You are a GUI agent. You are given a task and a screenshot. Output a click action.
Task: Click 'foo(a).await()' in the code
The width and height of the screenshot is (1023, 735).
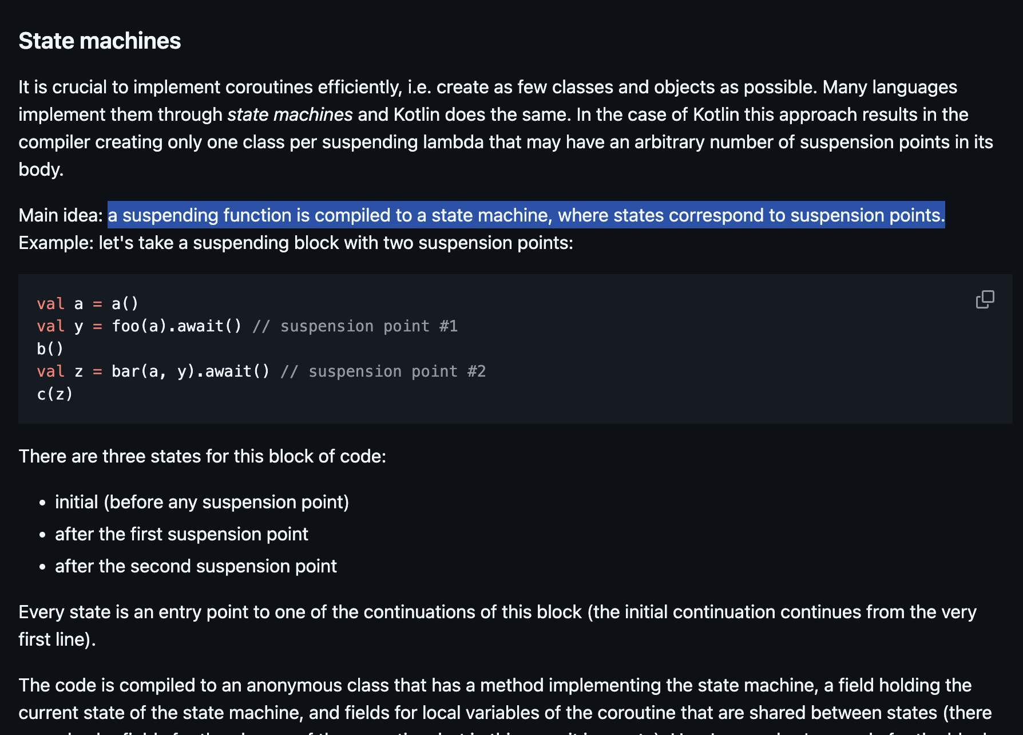[177, 326]
